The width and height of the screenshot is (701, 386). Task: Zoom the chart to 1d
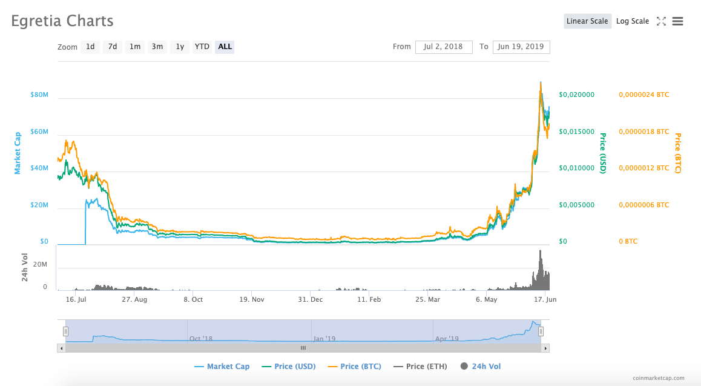(x=90, y=47)
